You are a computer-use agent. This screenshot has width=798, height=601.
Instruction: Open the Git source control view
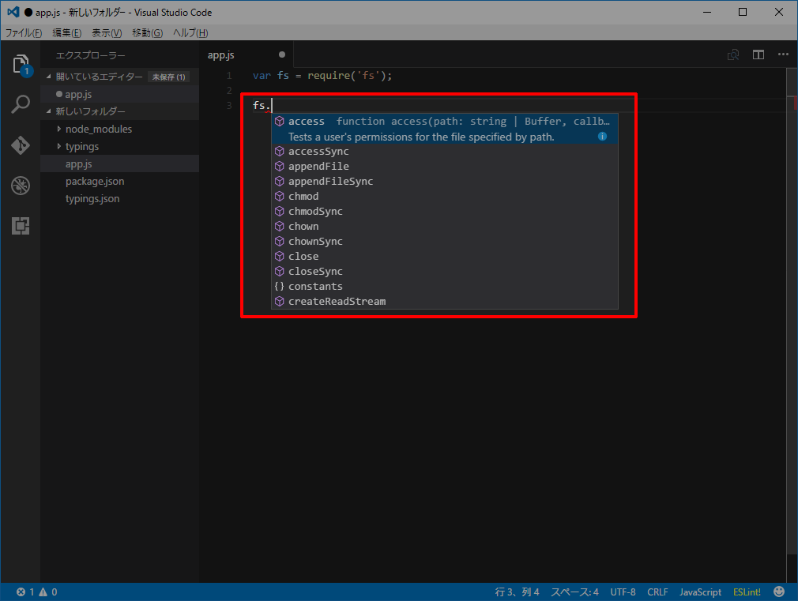pos(21,146)
